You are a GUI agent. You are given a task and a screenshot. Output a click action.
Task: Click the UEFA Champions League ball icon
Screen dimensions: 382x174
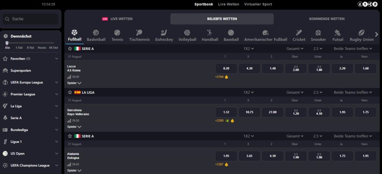(x=5, y=165)
